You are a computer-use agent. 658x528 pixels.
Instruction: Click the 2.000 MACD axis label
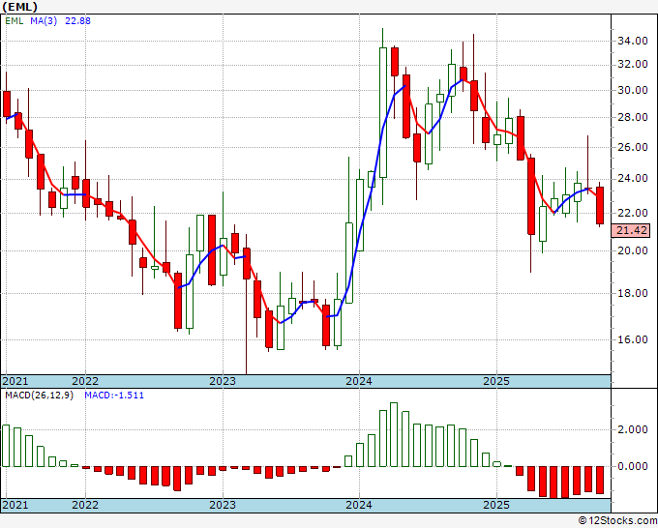[x=632, y=430]
